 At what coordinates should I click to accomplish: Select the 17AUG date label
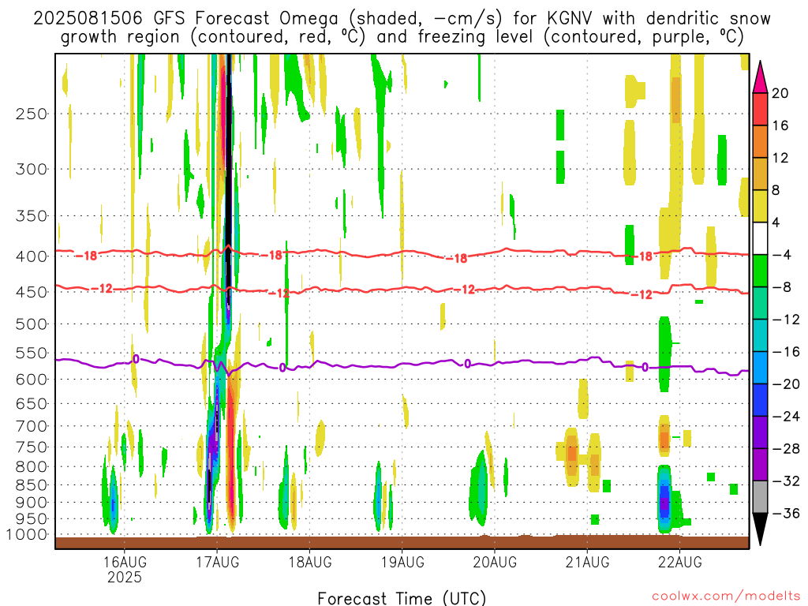pyautogui.click(x=218, y=562)
